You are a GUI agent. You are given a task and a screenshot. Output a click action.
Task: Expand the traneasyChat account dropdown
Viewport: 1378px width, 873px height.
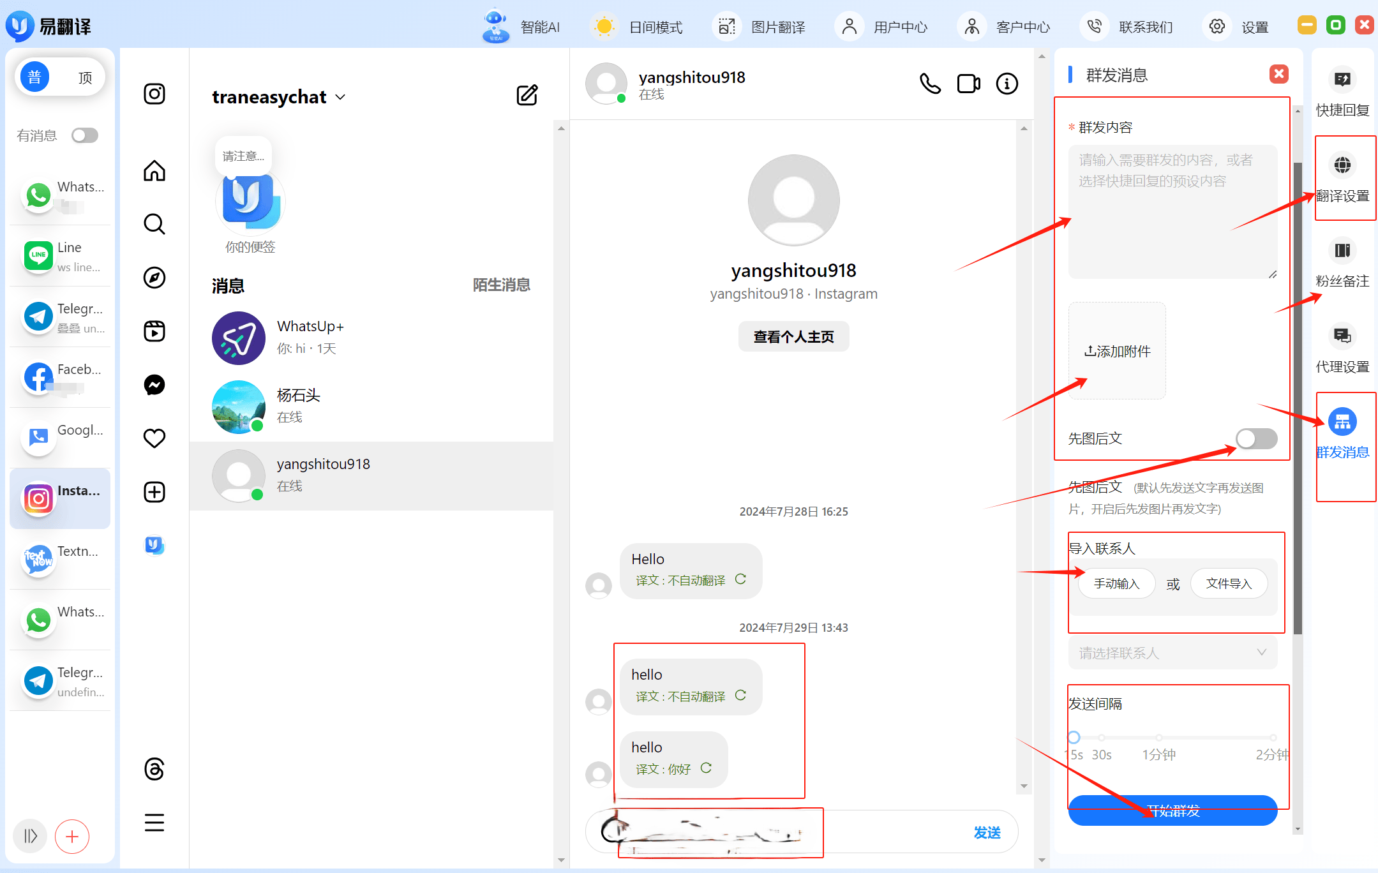(345, 98)
